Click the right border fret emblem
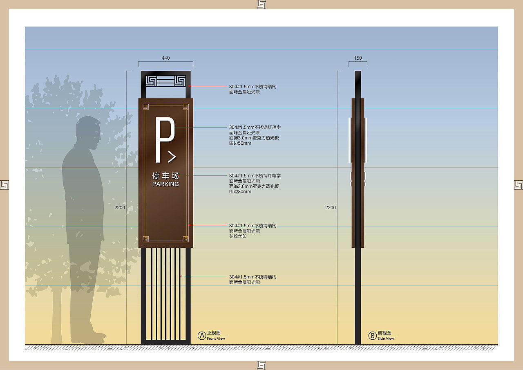523x370 pixels. (x=518, y=185)
